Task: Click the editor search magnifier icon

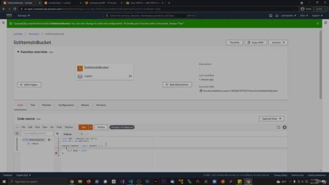Action: [x=17, y=134]
